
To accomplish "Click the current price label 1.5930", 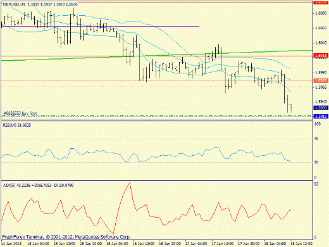I will [321, 108].
